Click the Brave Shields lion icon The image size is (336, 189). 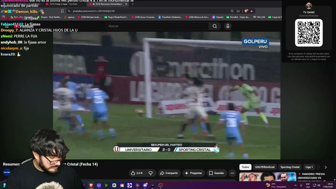coord(246,11)
